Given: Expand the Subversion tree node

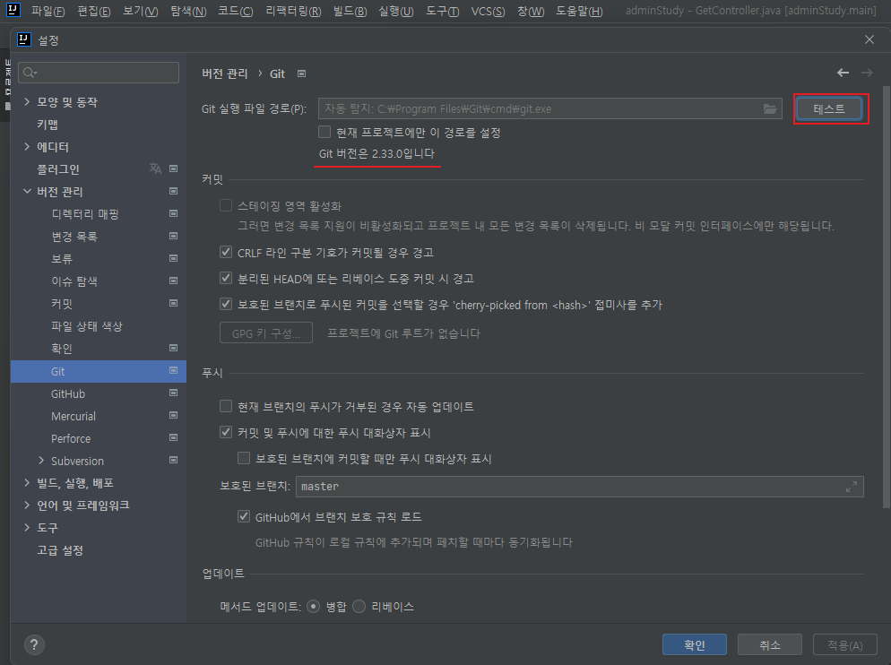Looking at the screenshot, I should click(x=41, y=461).
